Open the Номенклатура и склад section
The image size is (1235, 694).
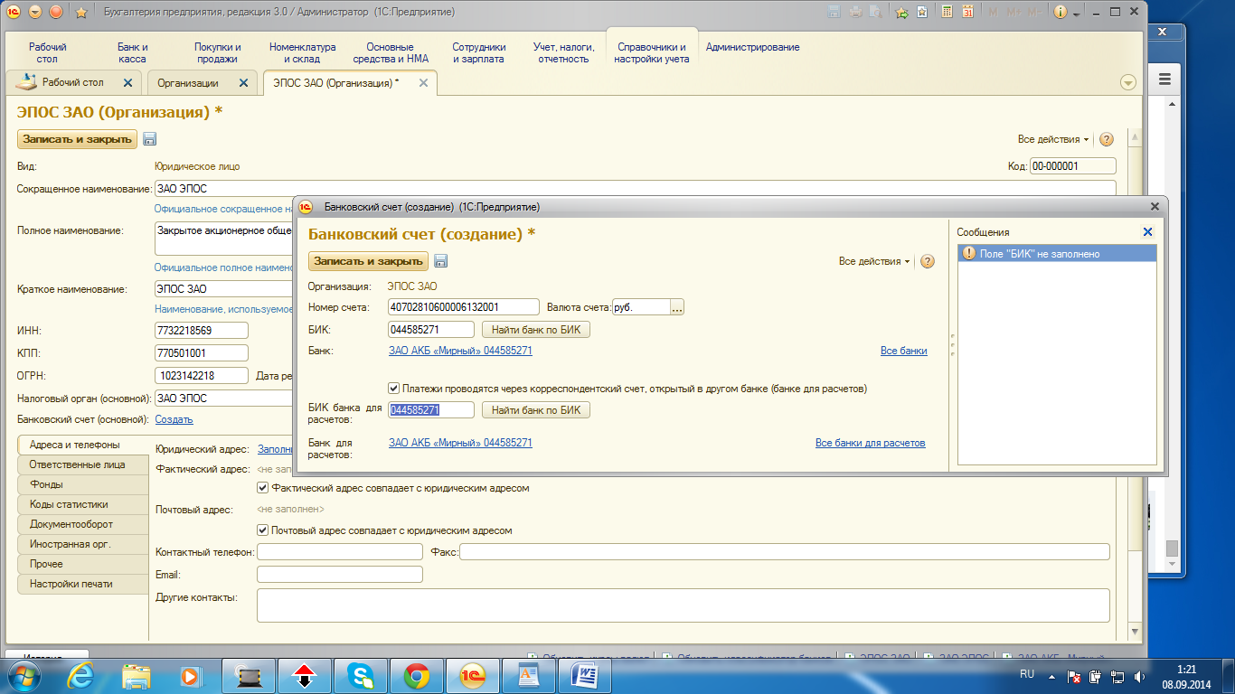303,52
